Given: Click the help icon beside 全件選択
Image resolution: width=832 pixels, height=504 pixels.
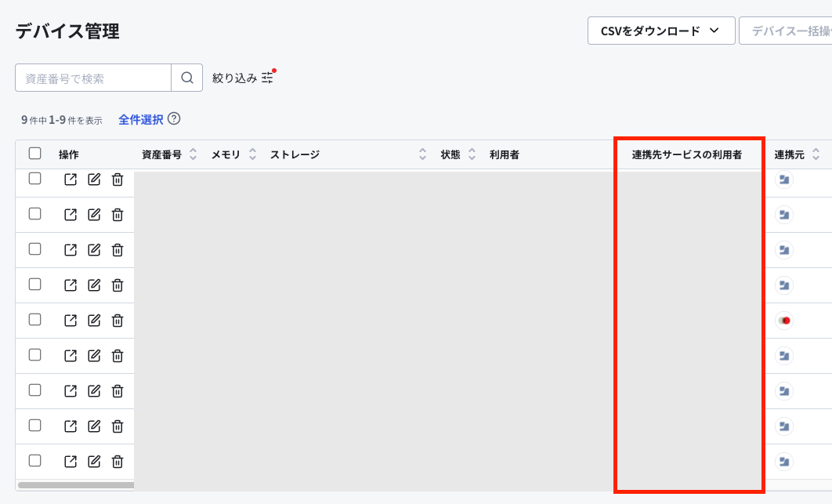Looking at the screenshot, I should tap(174, 119).
